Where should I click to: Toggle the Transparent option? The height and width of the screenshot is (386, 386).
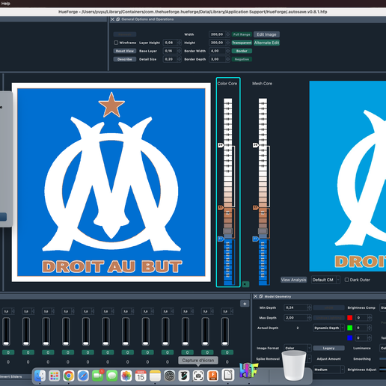tap(242, 43)
